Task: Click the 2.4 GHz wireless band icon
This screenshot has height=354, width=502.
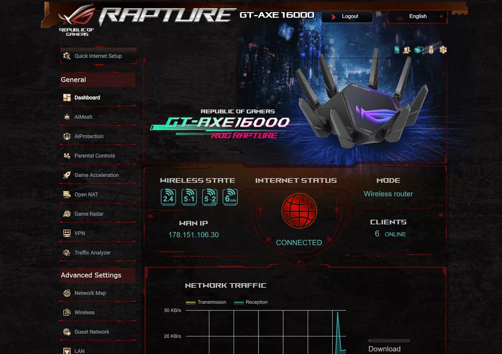Action: pos(168,197)
